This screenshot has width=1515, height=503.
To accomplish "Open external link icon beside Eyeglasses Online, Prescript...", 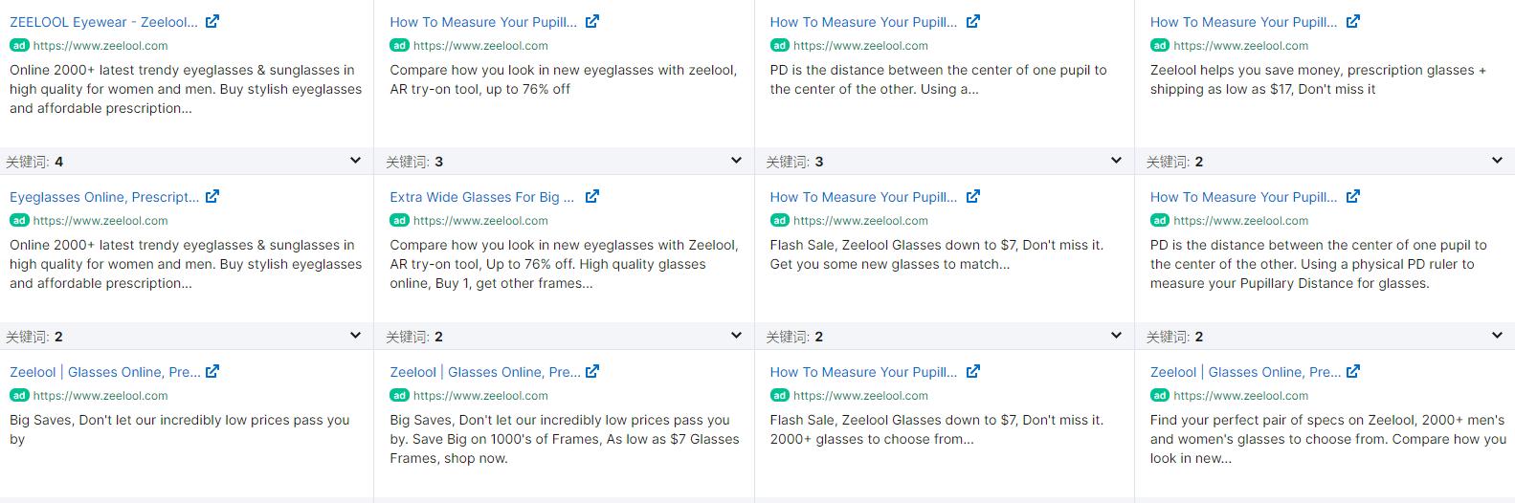I will pyautogui.click(x=212, y=196).
